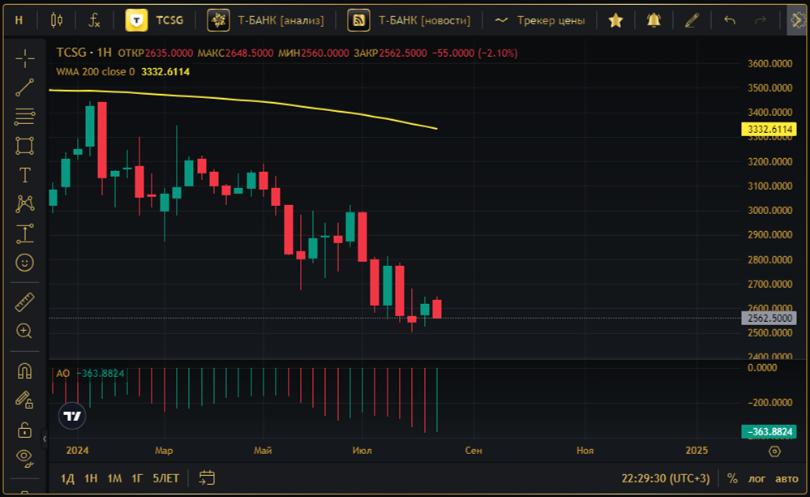Set the range to 1М
Viewport: 810px width, 497px height.
click(114, 478)
